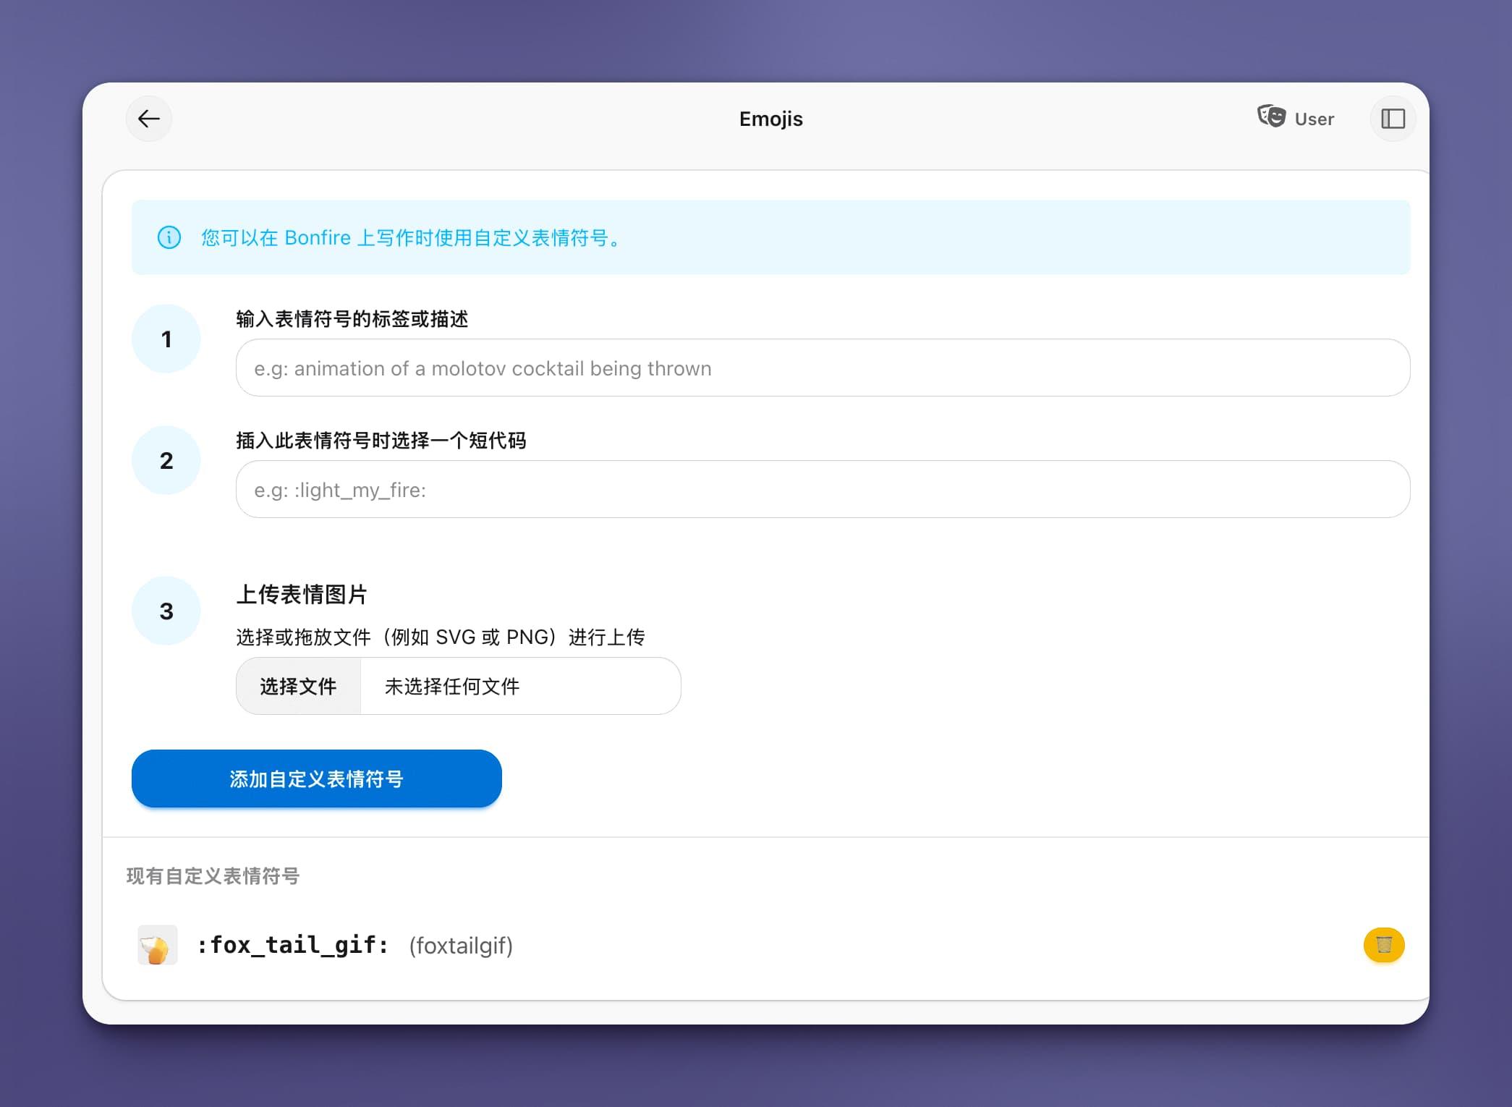The image size is (1512, 1107).
Task: Click the fox tail emoji thumbnail
Action: tap(157, 945)
